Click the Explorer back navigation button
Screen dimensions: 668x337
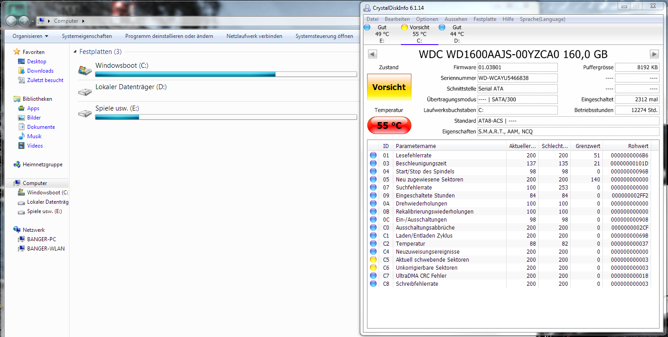[x=12, y=21]
